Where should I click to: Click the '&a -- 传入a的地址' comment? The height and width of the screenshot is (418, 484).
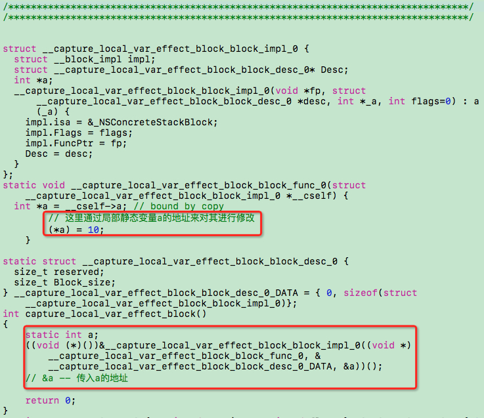pos(77,378)
